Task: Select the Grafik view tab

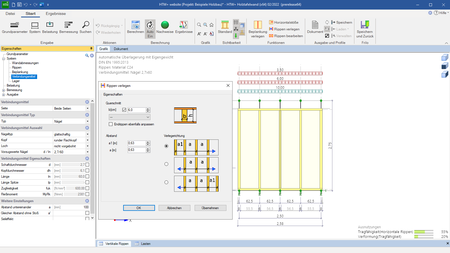Action: pyautogui.click(x=103, y=49)
